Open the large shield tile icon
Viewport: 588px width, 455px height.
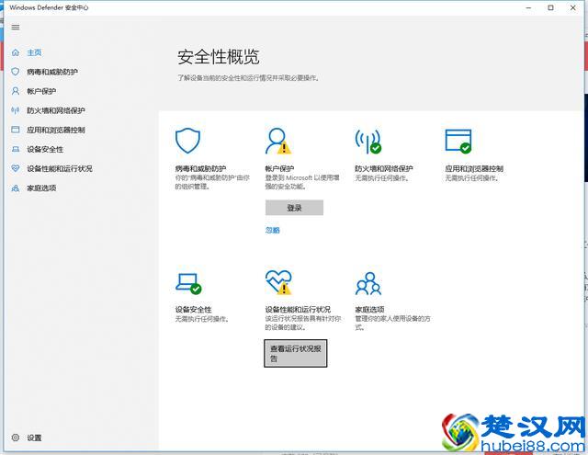[x=187, y=141]
